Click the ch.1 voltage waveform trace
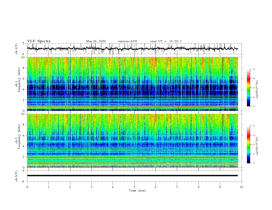The width and height of the screenshot is (272, 210). [x=132, y=49]
